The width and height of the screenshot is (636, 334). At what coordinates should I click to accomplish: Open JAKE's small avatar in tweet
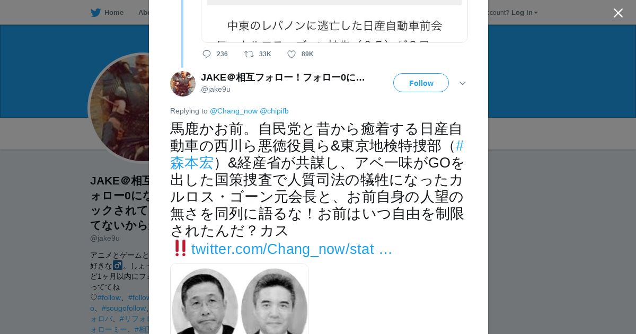(183, 84)
